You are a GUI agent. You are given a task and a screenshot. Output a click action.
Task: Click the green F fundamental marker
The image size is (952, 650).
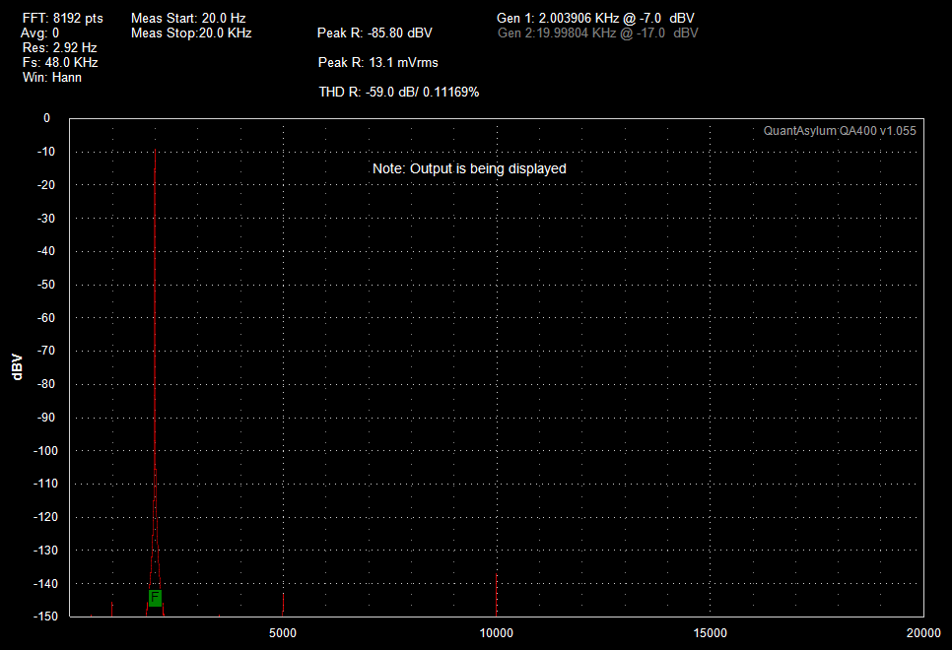(155, 598)
